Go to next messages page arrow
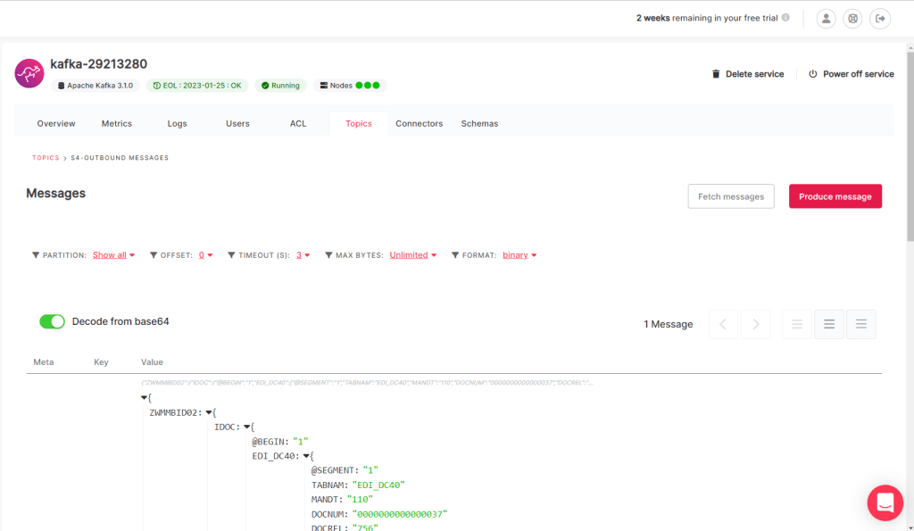This screenshot has height=531, width=914. coord(755,324)
